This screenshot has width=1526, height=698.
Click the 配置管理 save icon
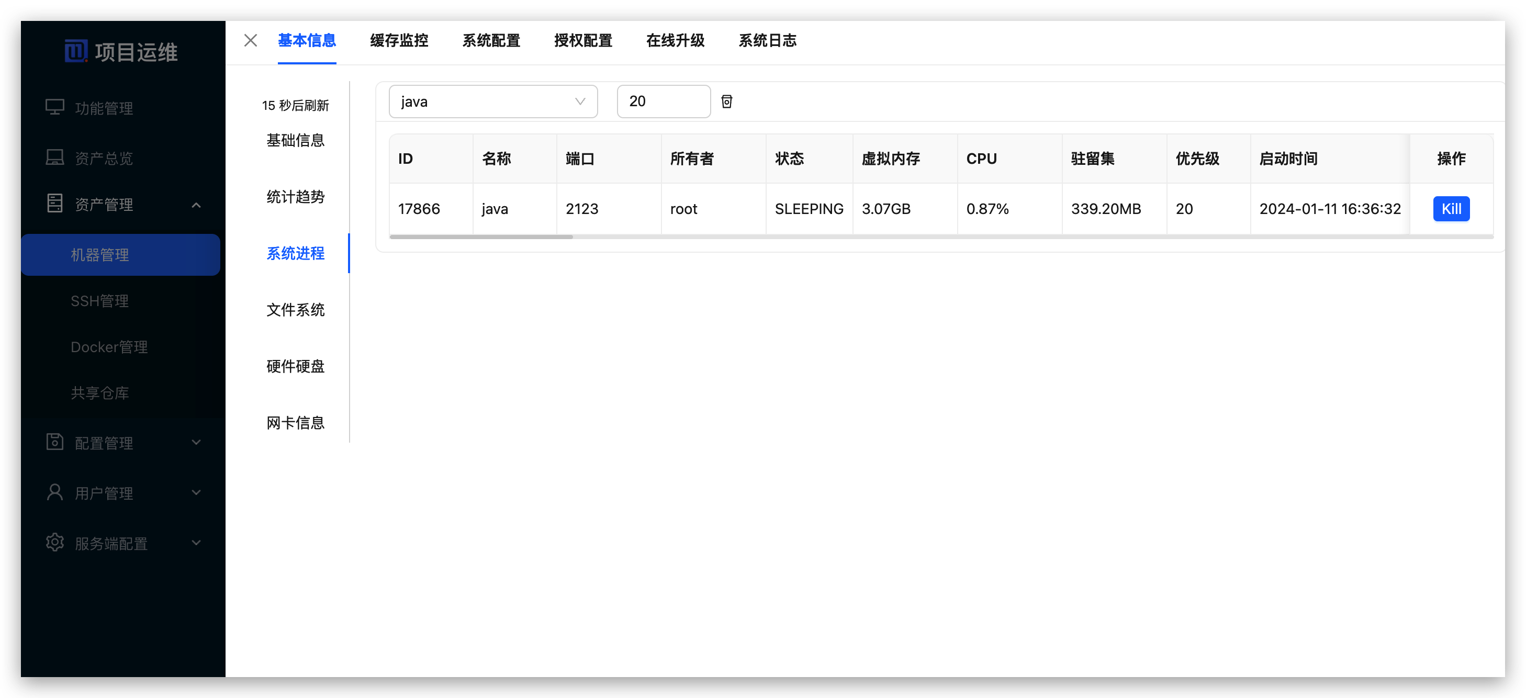[54, 442]
